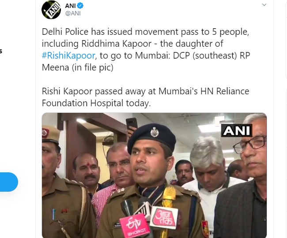Screen dimensions: 287x238
Task: Click the blue Tweet button at left edge
Action: (9, 182)
